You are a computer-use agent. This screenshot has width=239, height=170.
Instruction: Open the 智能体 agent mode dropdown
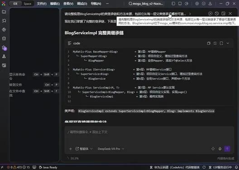coord(84,149)
